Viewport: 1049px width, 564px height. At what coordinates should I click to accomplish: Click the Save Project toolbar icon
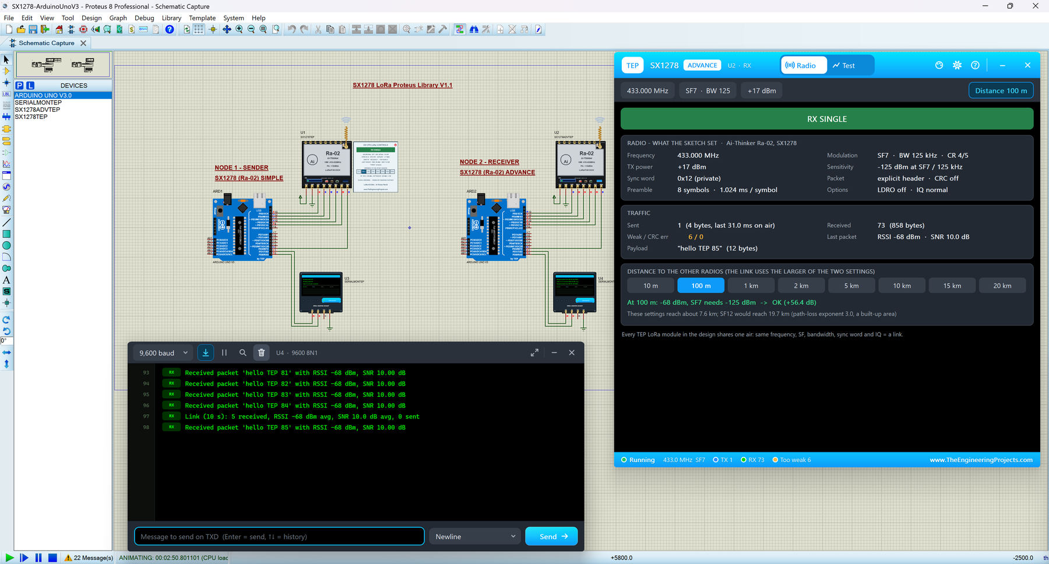[33, 29]
